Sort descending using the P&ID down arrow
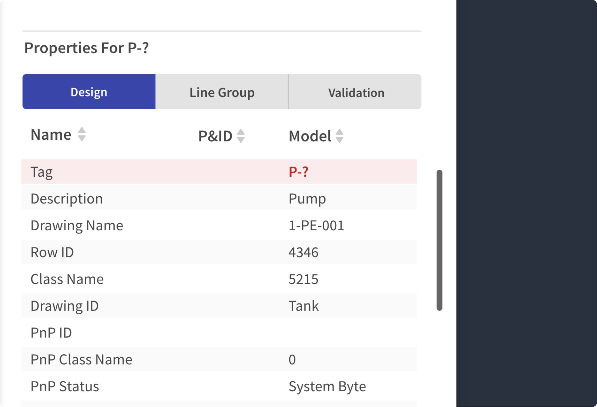Screen dimensions: 597x407 tap(241, 140)
